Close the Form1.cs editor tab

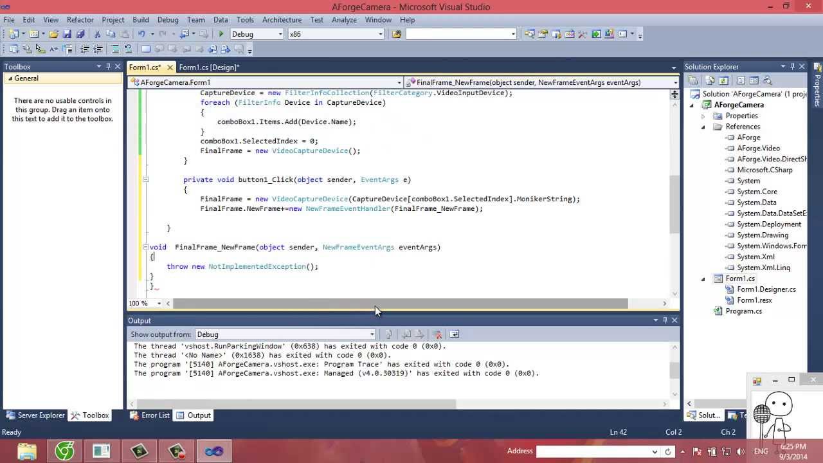click(x=170, y=67)
